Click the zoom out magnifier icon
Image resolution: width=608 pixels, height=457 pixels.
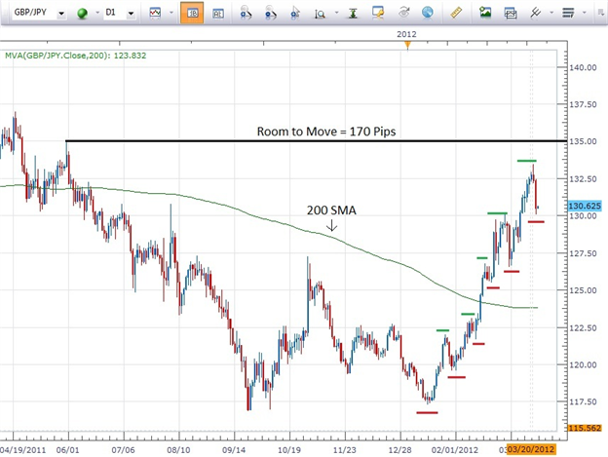point(270,13)
